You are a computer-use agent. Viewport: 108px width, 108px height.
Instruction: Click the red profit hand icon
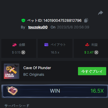tap(87, 45)
